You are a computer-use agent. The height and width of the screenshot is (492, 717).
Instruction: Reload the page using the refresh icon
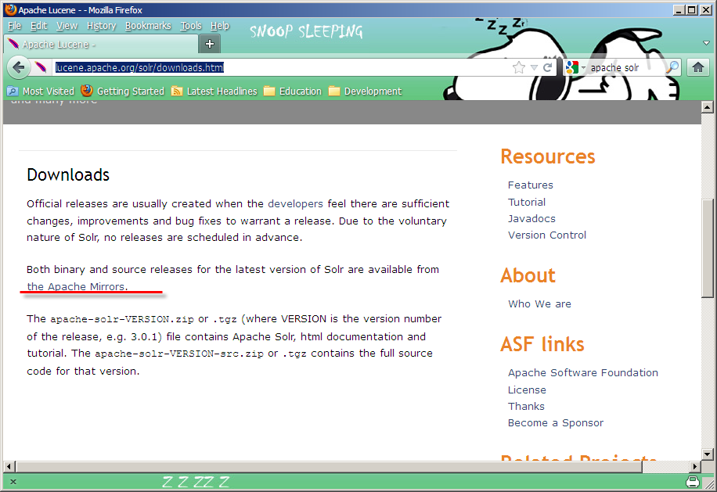point(548,68)
